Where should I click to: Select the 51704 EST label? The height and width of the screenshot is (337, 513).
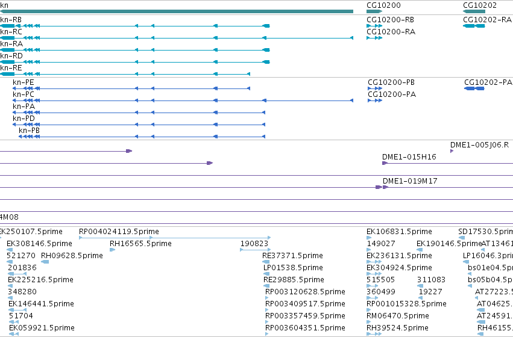[21, 317]
